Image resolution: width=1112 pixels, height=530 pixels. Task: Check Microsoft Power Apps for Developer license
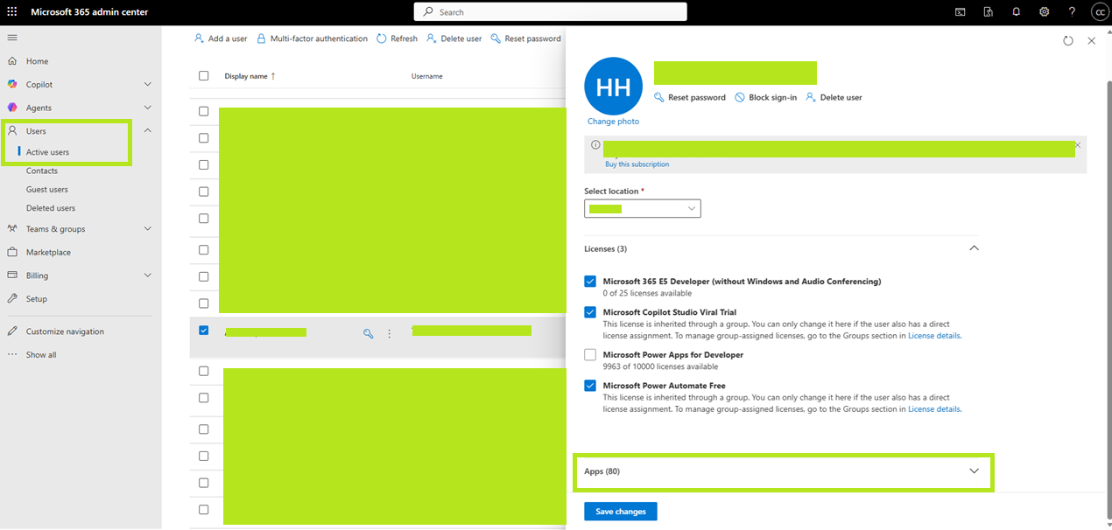(590, 355)
